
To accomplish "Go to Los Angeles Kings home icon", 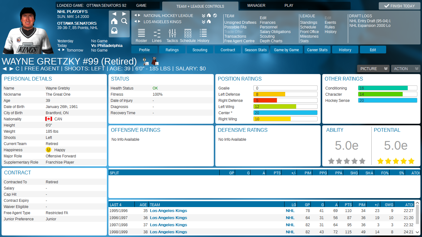I will [x=209, y=22].
